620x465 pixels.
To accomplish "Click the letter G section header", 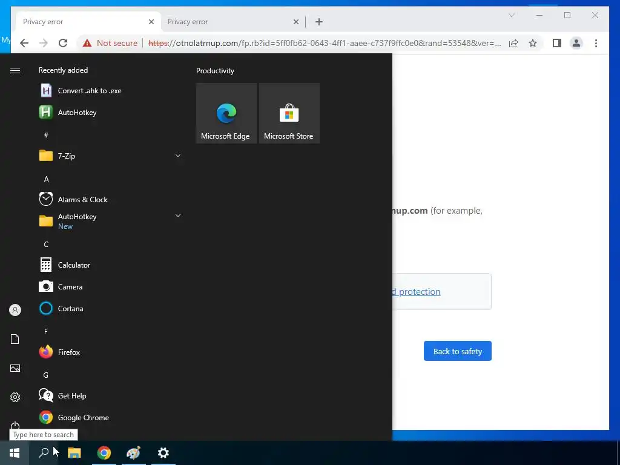I will (x=46, y=375).
